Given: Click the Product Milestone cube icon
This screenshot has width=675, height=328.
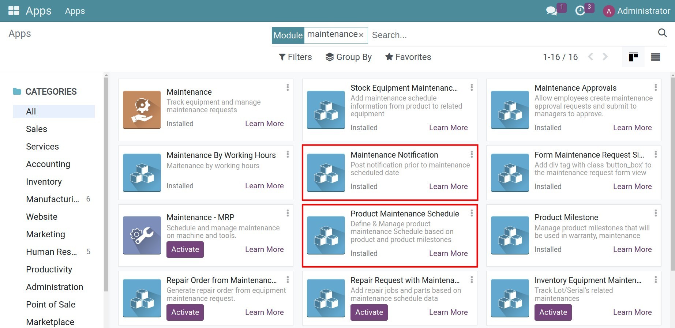Looking at the screenshot, I should (x=510, y=235).
